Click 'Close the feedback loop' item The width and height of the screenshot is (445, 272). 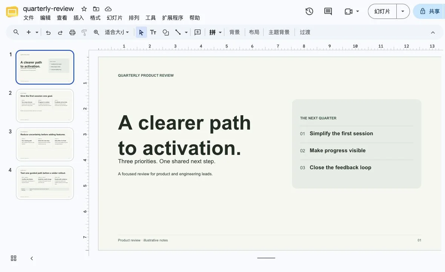click(340, 168)
